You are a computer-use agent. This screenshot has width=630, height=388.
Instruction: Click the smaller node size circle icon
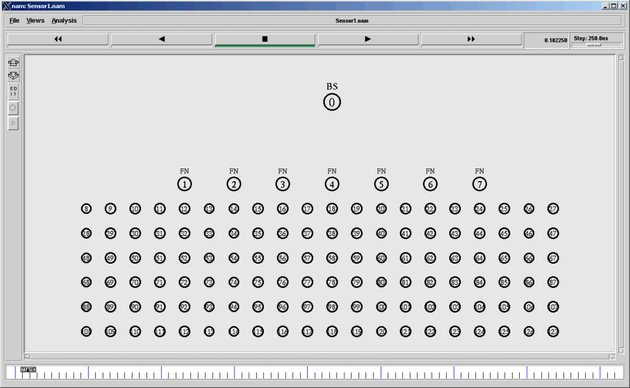point(13,123)
